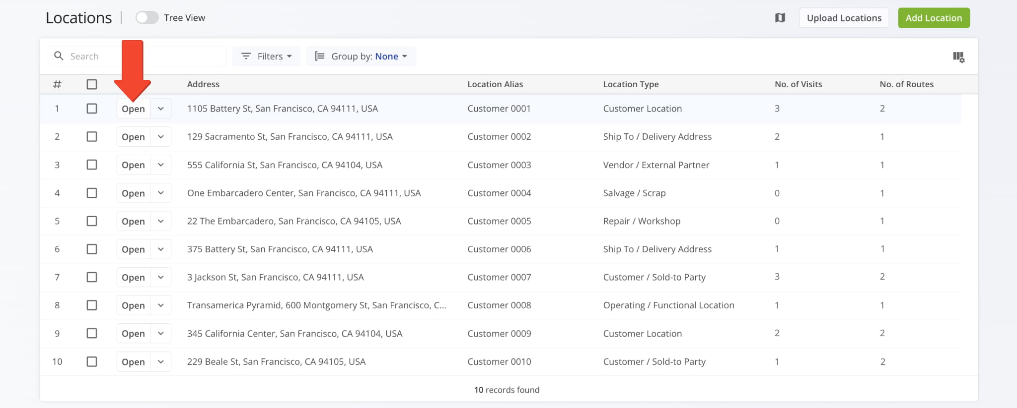Expand chevron next to Open for Customer 0008
The height and width of the screenshot is (408, 1017).
pos(161,305)
